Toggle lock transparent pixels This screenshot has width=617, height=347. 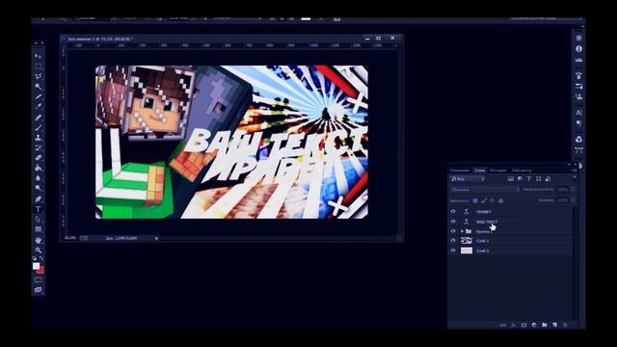click(475, 200)
